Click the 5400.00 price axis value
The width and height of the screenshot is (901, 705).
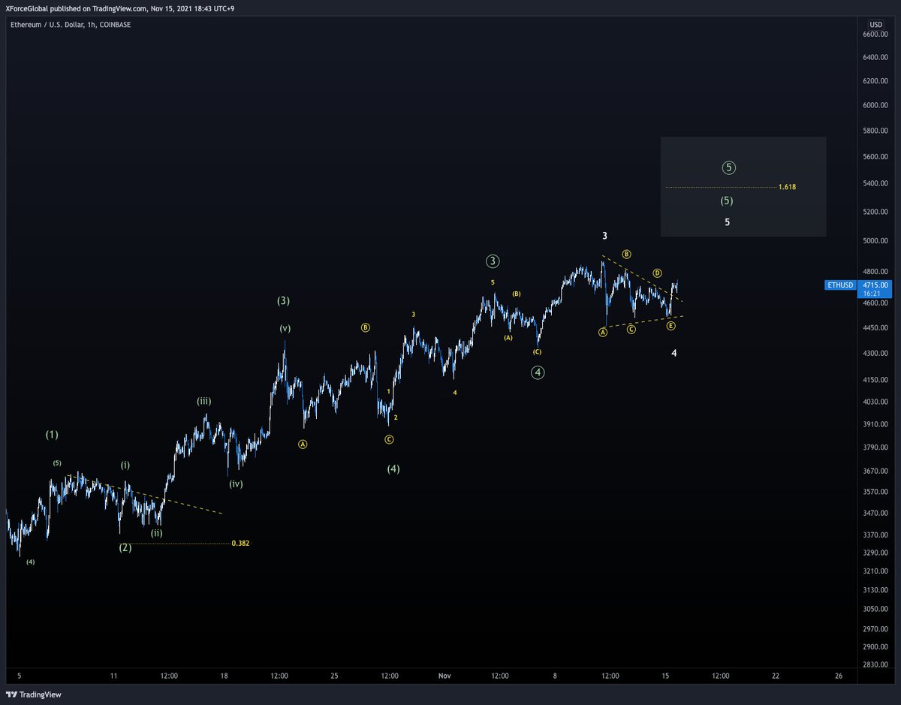875,184
